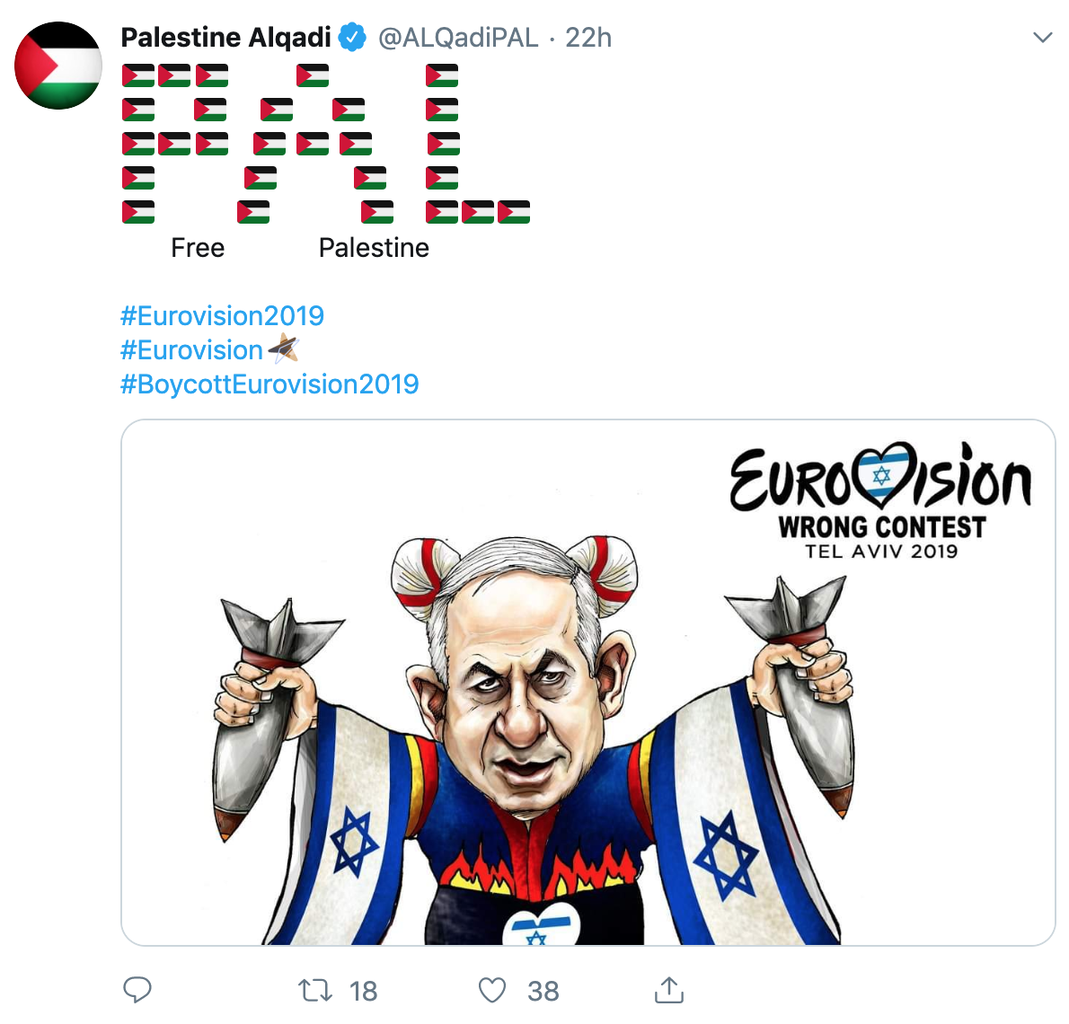Open the #Eurovision hashtag link
Viewport: 1069px width, 1024px height.
click(191, 349)
